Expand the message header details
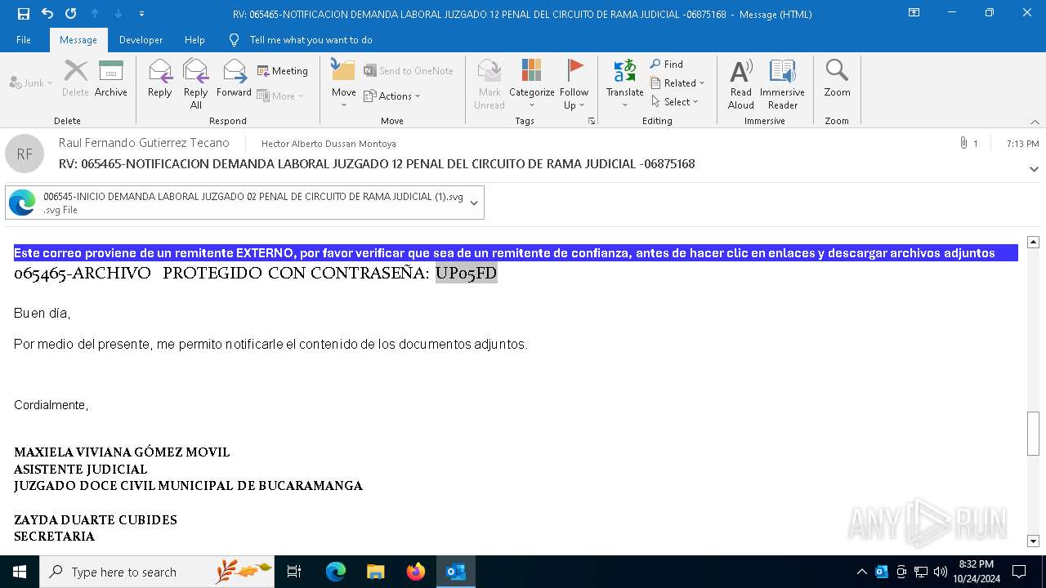The image size is (1046, 588). pyautogui.click(x=1034, y=169)
